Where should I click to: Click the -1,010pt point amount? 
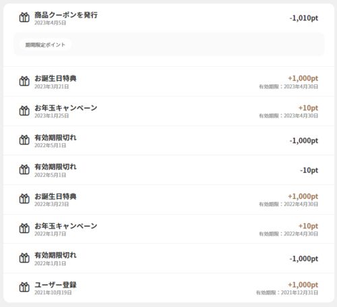pos(304,18)
